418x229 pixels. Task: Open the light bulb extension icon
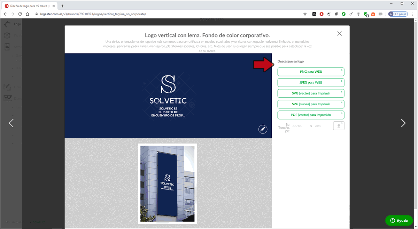coord(358,14)
